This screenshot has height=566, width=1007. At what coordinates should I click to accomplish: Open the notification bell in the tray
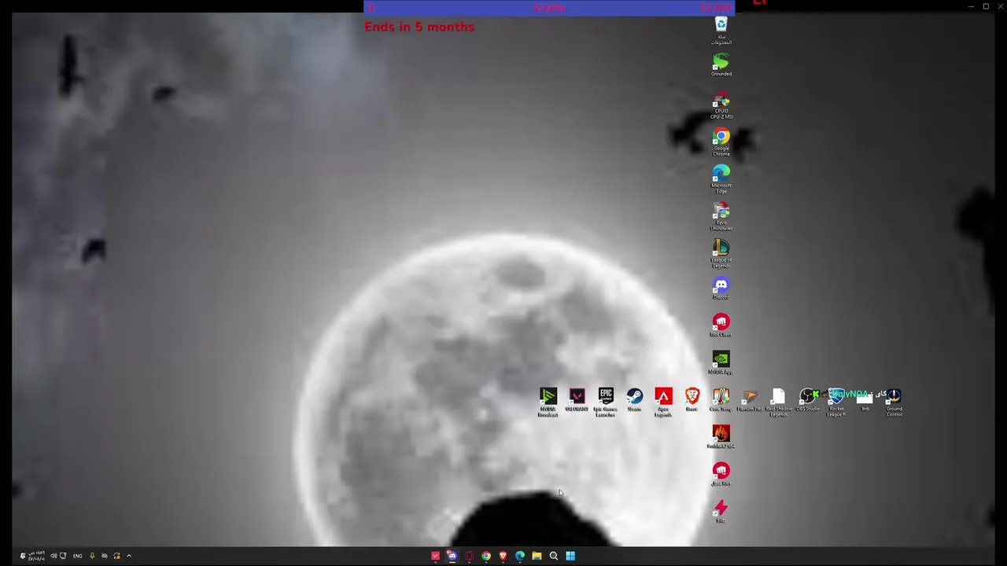[x=22, y=556]
